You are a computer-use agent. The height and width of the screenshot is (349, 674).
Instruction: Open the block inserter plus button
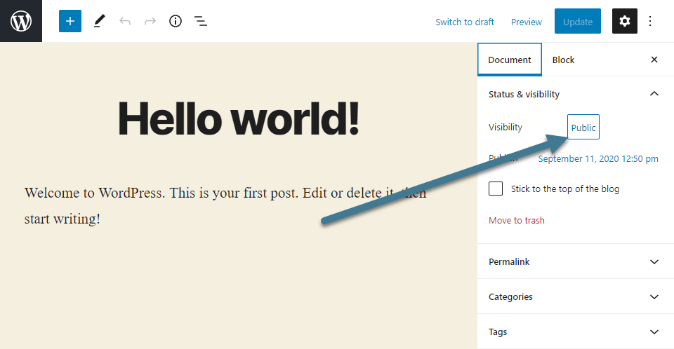pyautogui.click(x=70, y=21)
